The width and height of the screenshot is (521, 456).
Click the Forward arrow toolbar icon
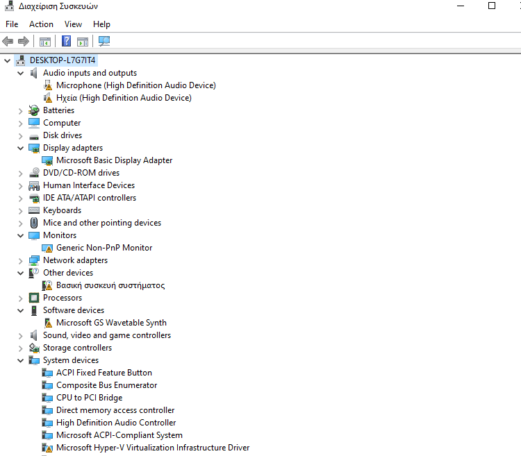coord(24,41)
